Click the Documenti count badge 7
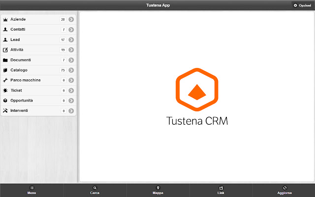 pyautogui.click(x=63, y=60)
